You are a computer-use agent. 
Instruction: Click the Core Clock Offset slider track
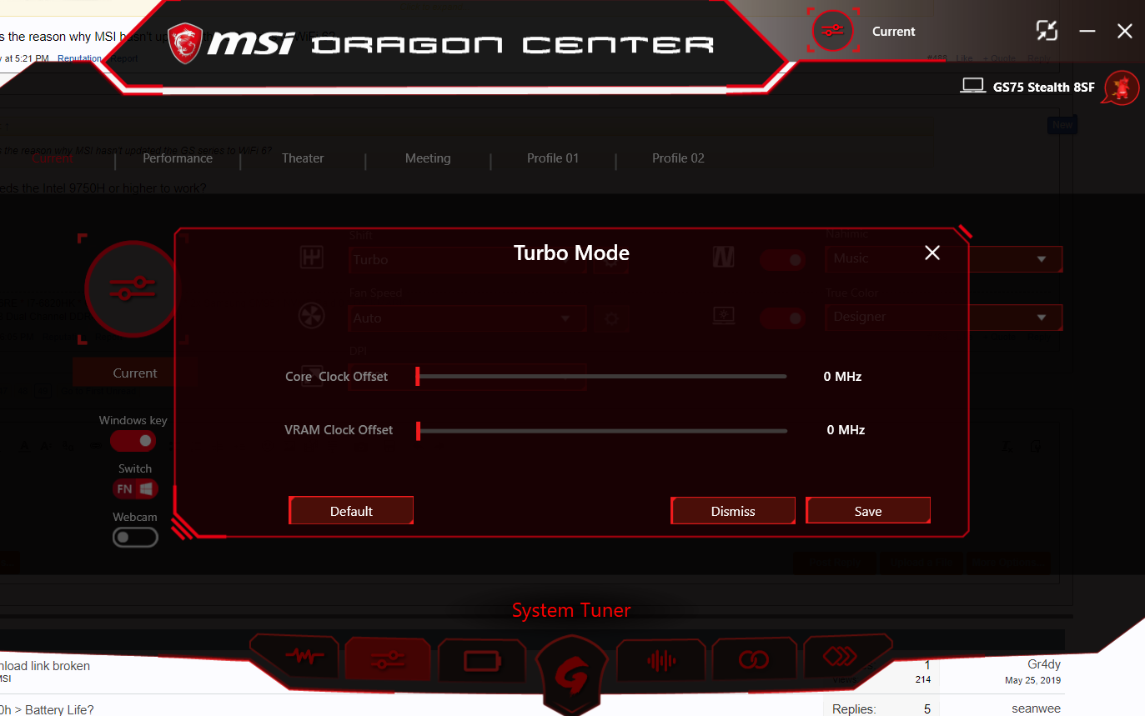601,377
